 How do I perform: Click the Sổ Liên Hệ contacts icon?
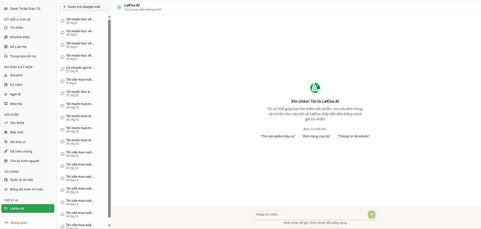point(6,47)
